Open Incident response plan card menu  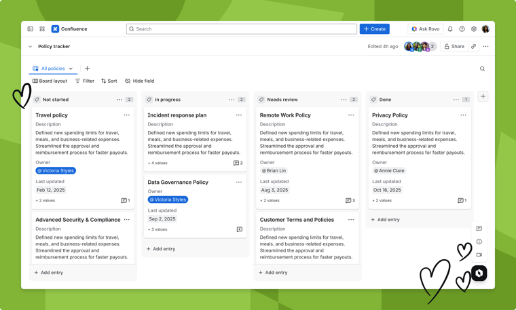(239, 115)
